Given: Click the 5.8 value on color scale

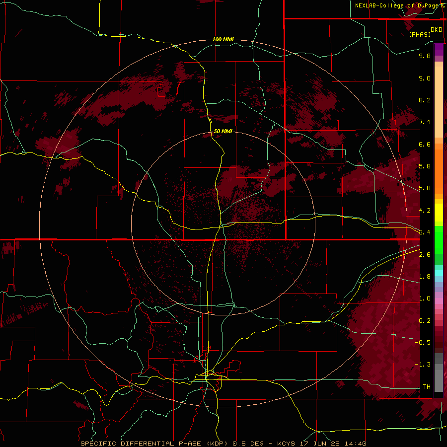Looking at the screenshot, I should pyautogui.click(x=425, y=166).
